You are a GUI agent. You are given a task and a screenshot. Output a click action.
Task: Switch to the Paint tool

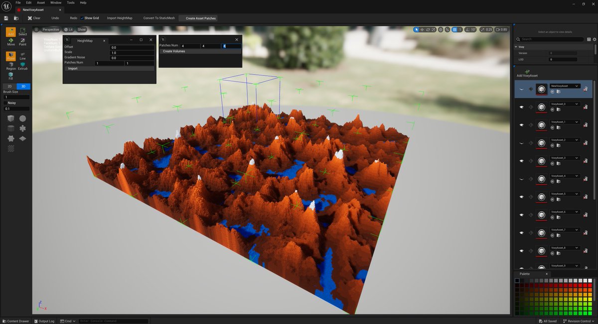pyautogui.click(x=23, y=42)
